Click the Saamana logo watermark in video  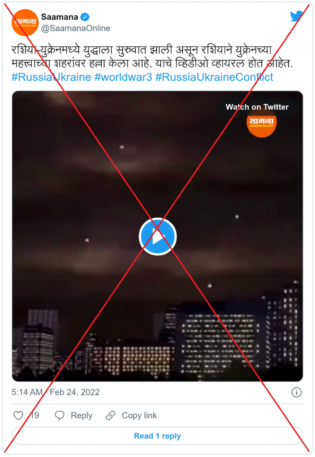click(x=262, y=123)
